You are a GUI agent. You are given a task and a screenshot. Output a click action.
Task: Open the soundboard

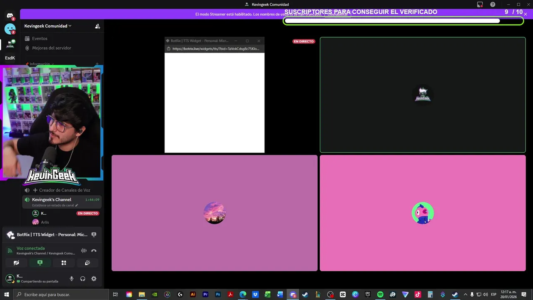click(87, 263)
